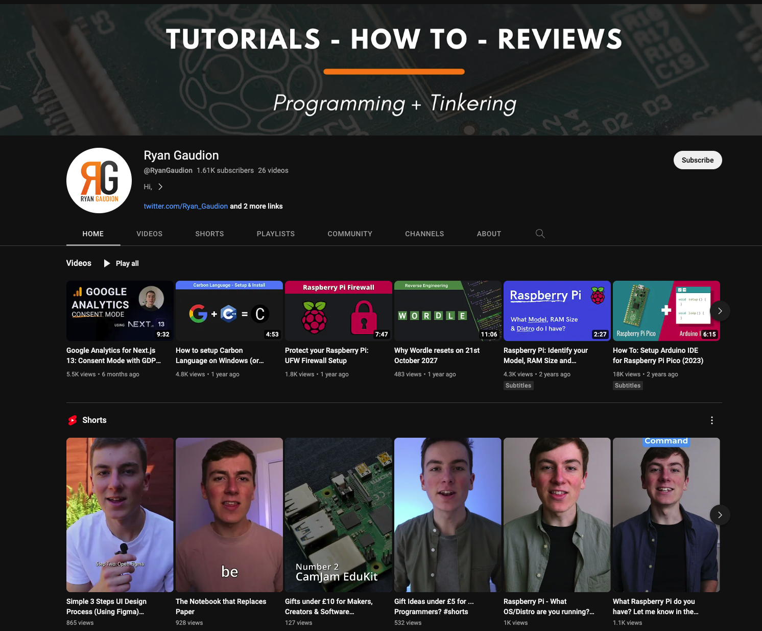Open the 'and 2 more links' expander

[256, 206]
